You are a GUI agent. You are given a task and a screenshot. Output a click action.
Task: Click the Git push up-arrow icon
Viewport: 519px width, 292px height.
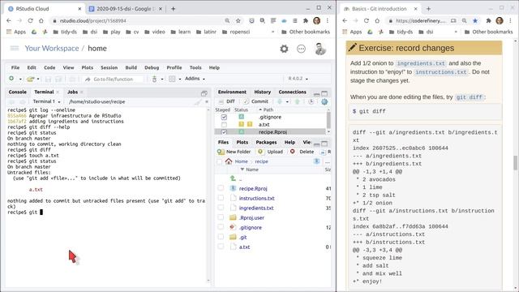298,101
